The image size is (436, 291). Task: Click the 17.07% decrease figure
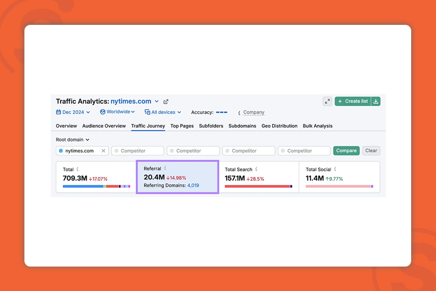98,179
